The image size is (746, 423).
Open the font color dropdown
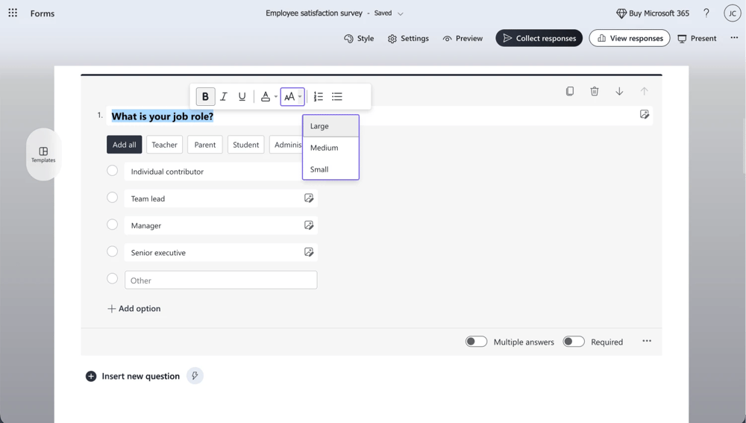[x=268, y=97]
